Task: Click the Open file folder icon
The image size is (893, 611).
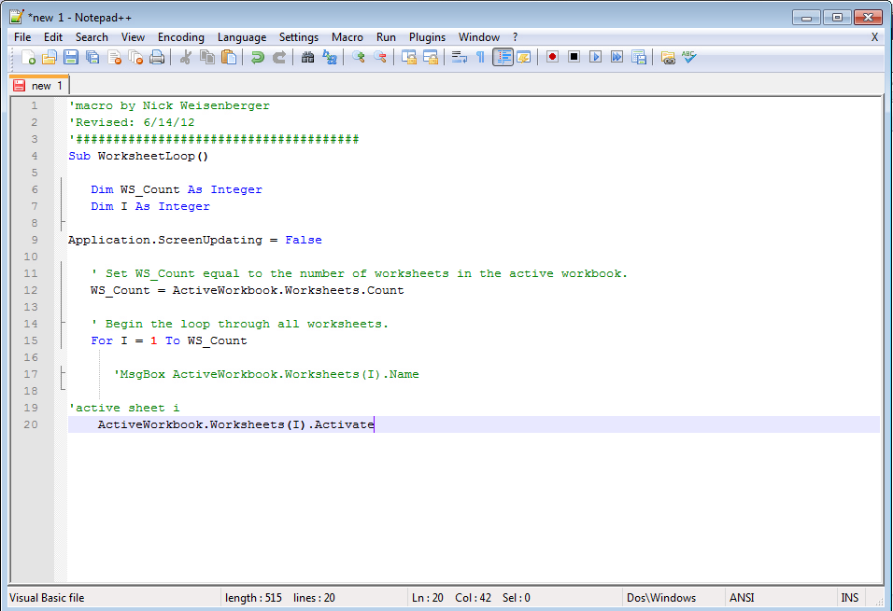Action: [x=50, y=57]
